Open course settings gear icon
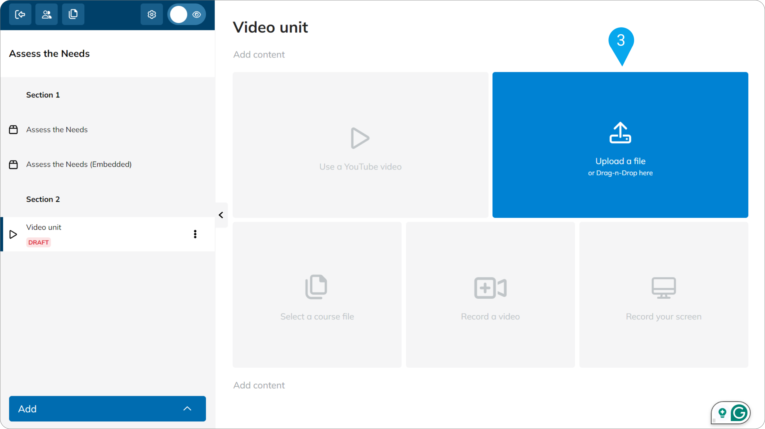 tap(152, 14)
